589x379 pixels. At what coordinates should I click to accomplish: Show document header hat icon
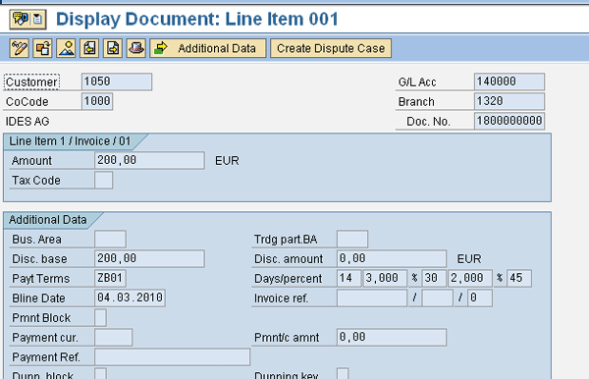(136, 48)
